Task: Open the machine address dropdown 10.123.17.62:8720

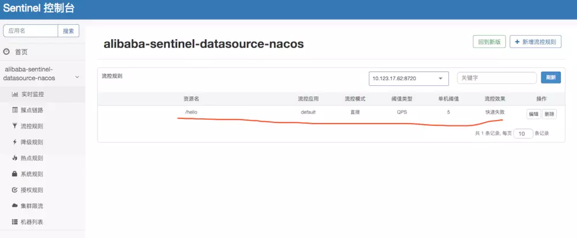Action: [x=409, y=78]
